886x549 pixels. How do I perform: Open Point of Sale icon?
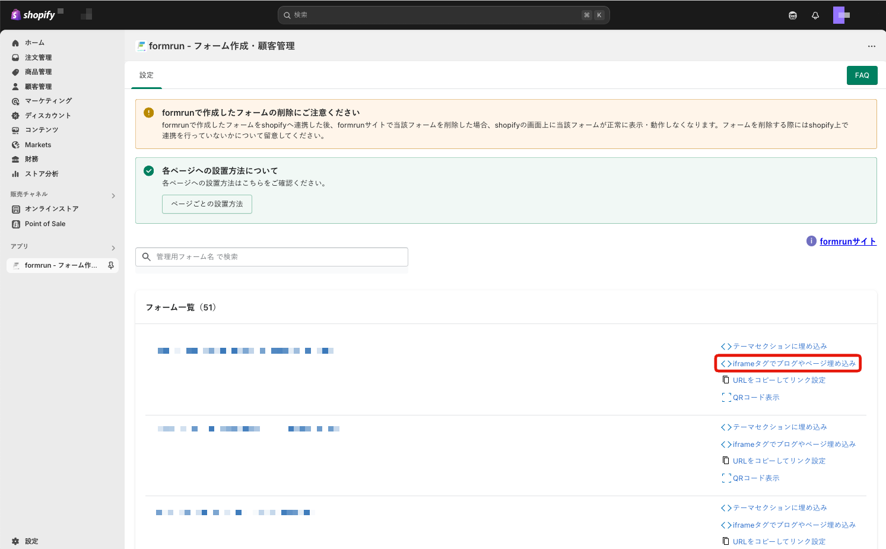[15, 224]
